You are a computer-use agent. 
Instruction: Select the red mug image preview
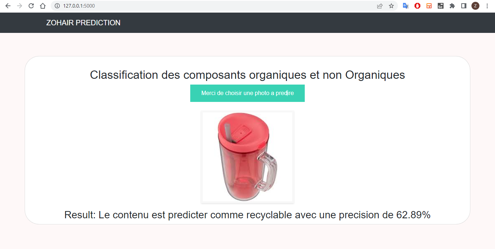click(247, 157)
